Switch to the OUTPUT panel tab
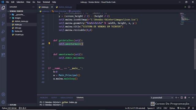Image resolution: width=196 pixels, height=110 pixels. click(54, 98)
